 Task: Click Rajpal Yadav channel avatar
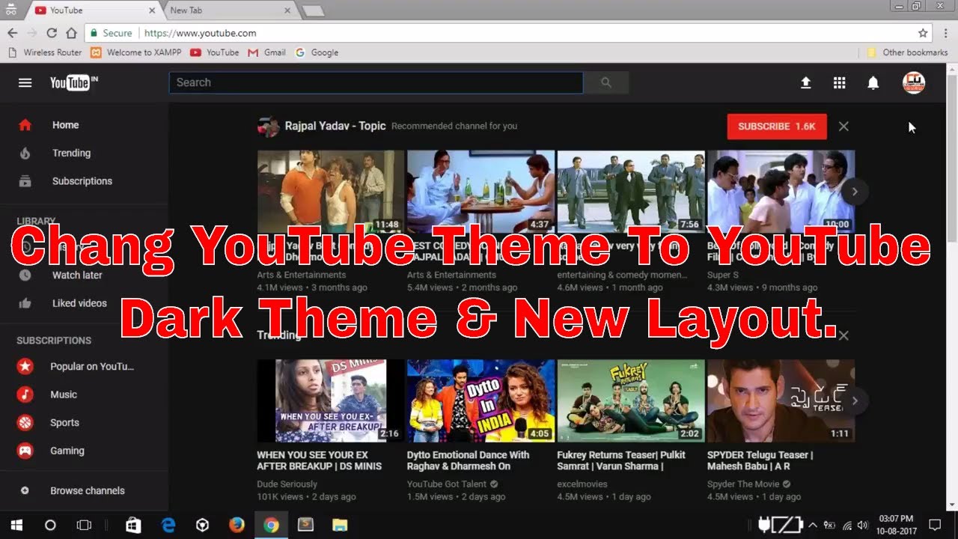pos(269,127)
